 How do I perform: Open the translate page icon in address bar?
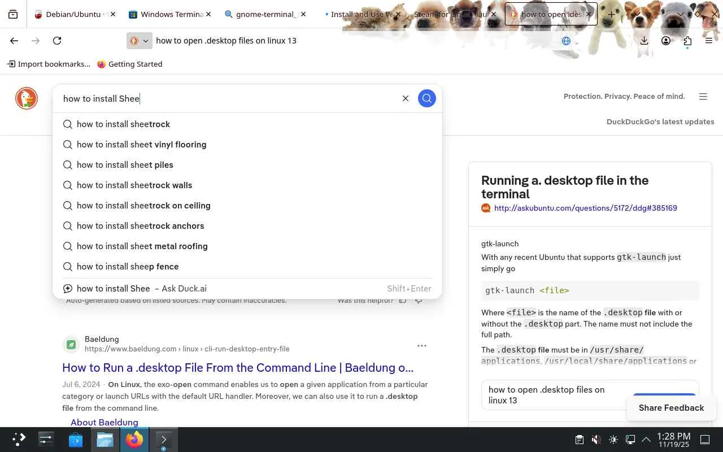[x=566, y=41]
